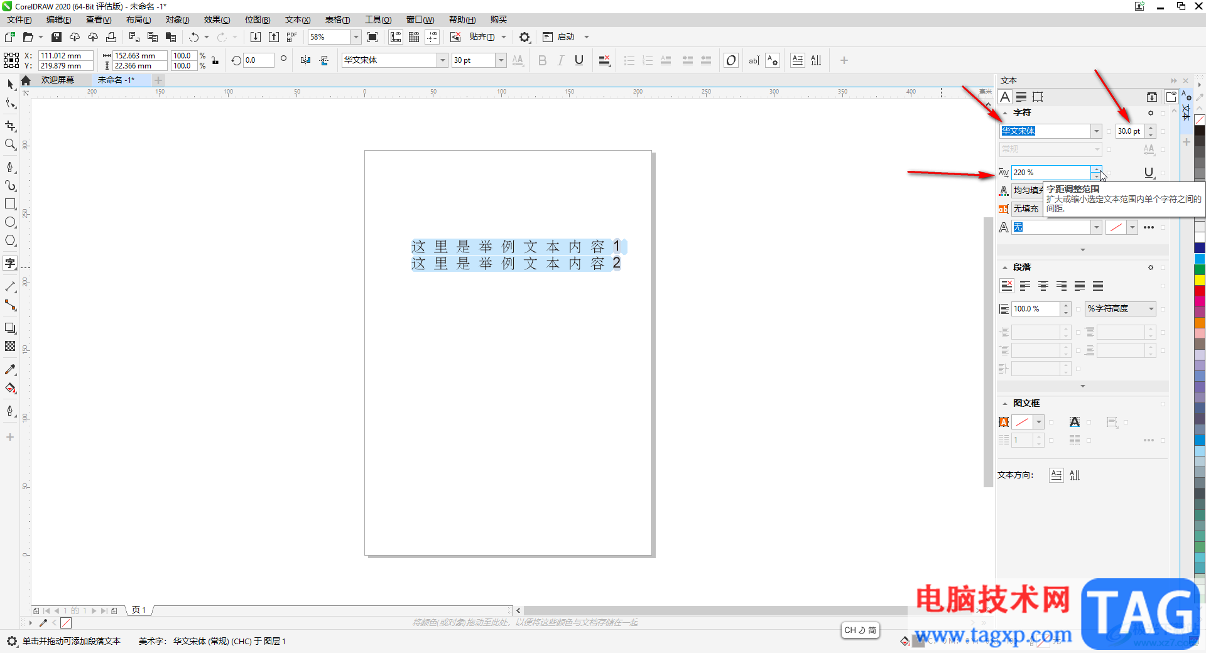Select the Text tool in the toolbox
The width and height of the screenshot is (1206, 653).
[10, 263]
